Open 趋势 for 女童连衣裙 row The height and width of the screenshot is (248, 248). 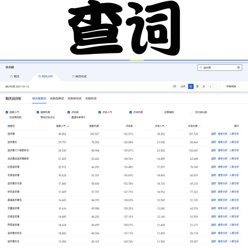[x=214, y=208]
